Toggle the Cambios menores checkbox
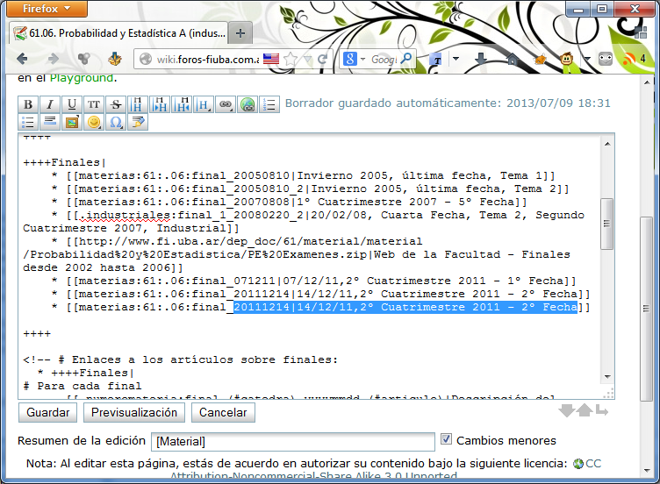The height and width of the screenshot is (484, 660). pos(446,439)
